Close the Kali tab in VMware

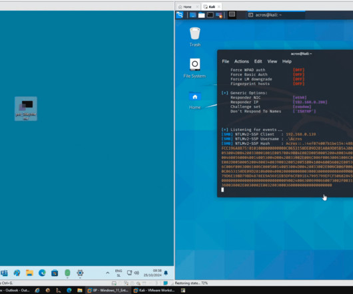click(219, 7)
